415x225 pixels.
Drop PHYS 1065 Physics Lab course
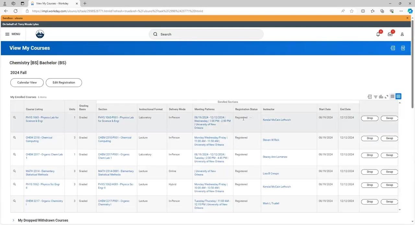tap(370, 118)
